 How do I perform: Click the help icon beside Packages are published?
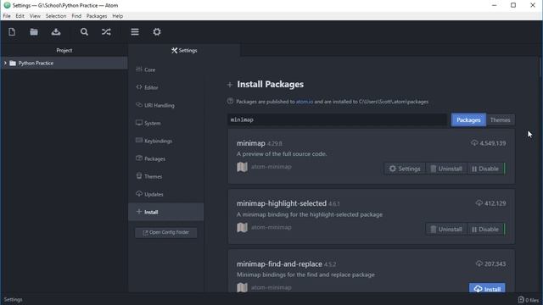point(230,102)
